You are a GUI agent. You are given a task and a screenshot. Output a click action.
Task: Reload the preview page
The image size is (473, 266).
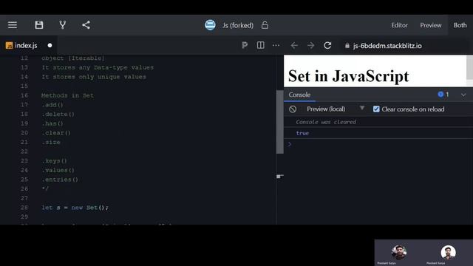point(327,46)
